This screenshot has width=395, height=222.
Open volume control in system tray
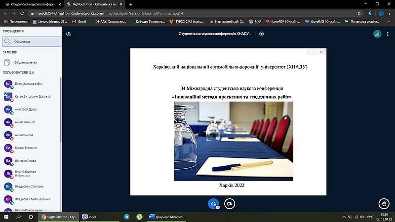(362, 217)
